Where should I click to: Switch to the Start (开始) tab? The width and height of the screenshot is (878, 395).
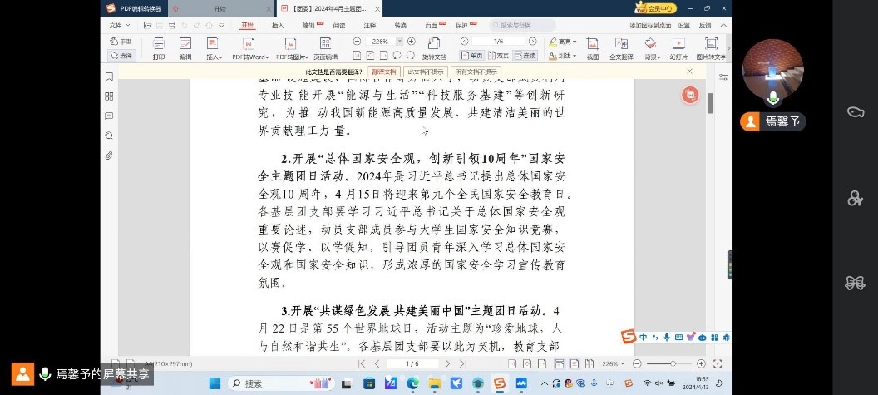[x=247, y=25]
